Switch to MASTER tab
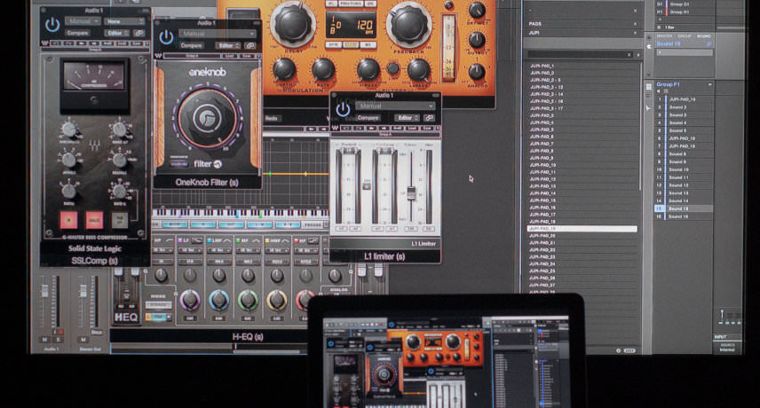This screenshot has width=760, height=408. [x=664, y=35]
